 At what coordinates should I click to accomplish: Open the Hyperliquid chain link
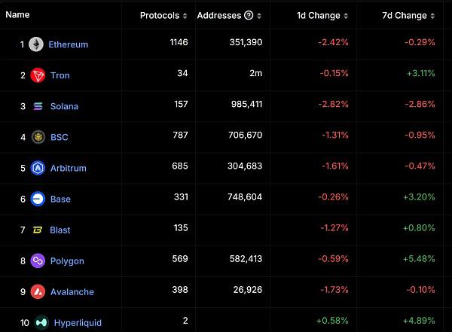click(x=78, y=322)
